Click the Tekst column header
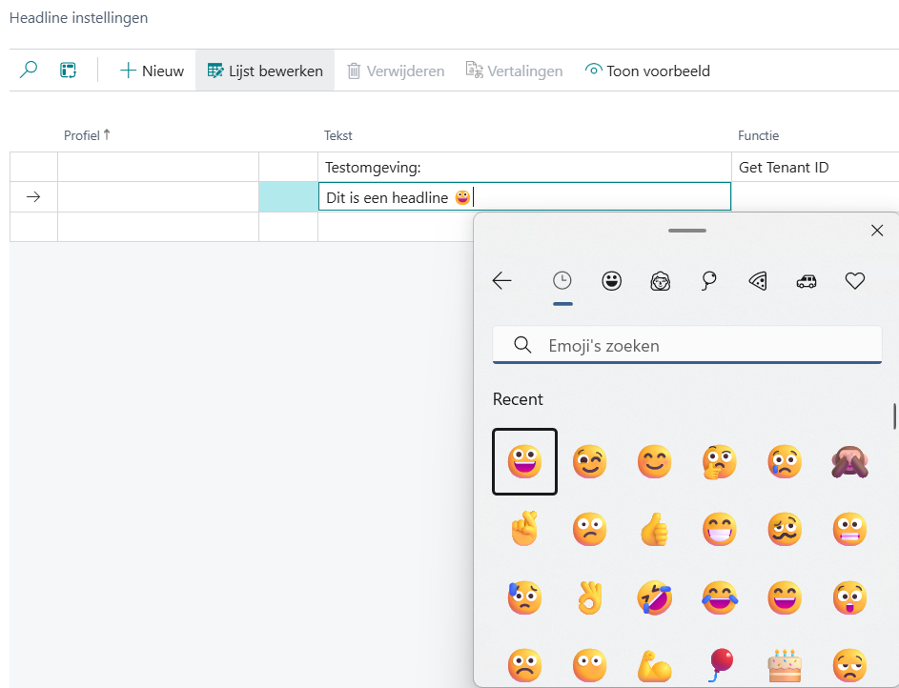The width and height of the screenshot is (899, 688). coord(338,135)
